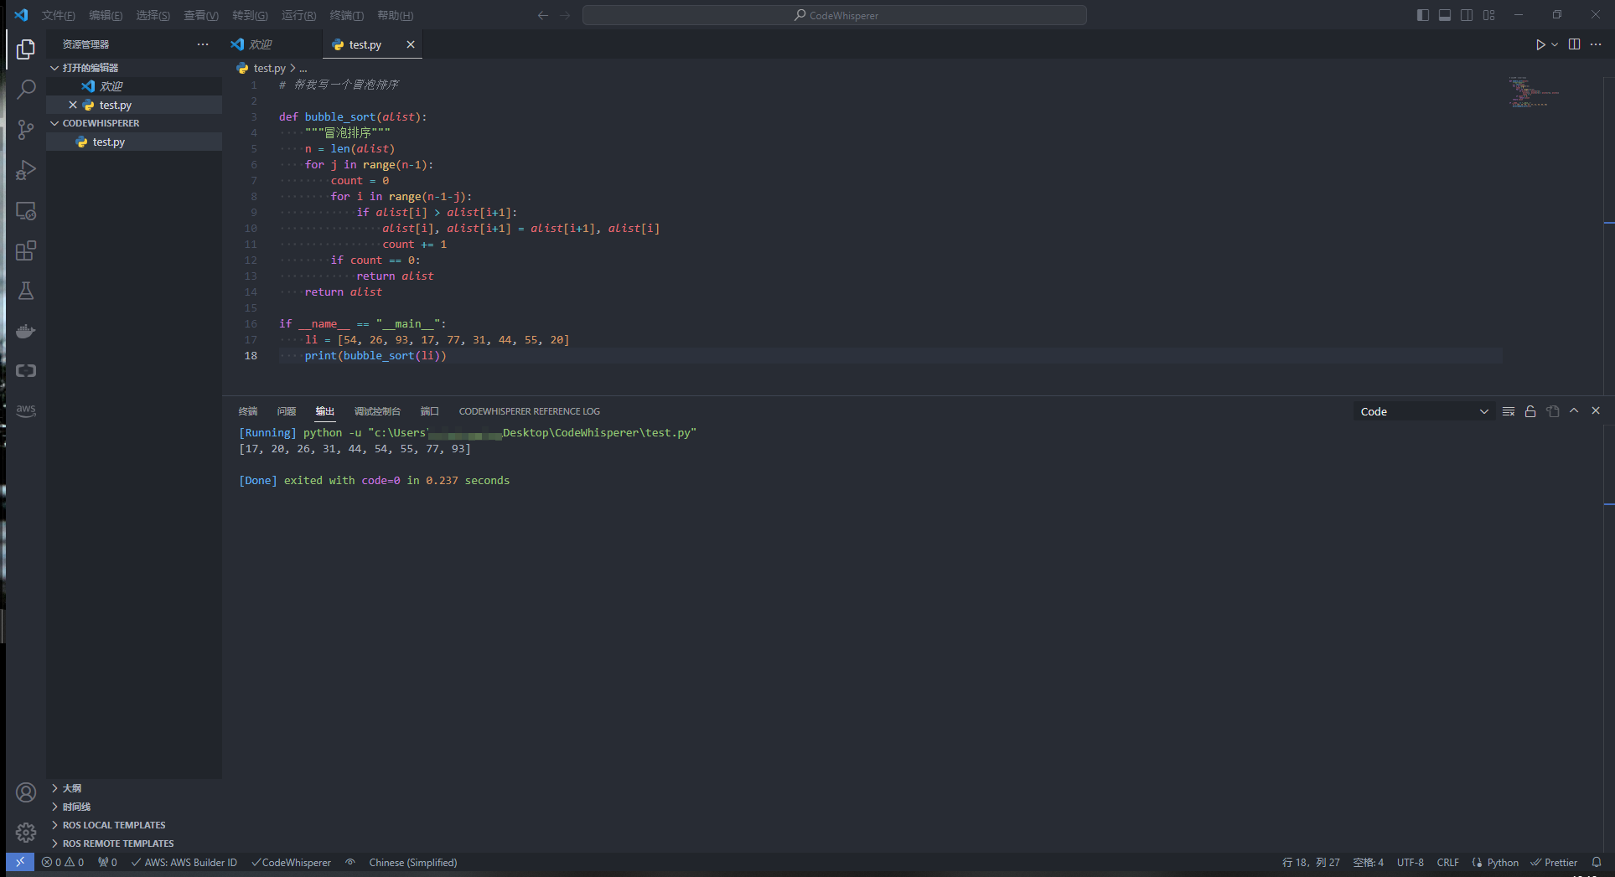This screenshot has width=1615, height=877.
Task: Switch to the Problems (问题) panel tab
Action: point(287,411)
